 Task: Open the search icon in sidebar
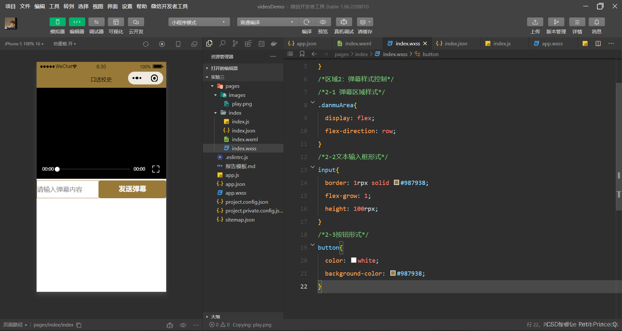[222, 43]
